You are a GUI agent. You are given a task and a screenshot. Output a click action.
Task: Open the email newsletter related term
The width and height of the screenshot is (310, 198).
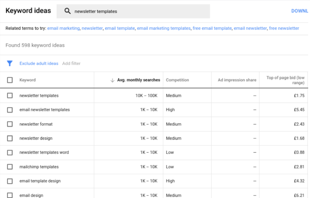tap(250, 28)
